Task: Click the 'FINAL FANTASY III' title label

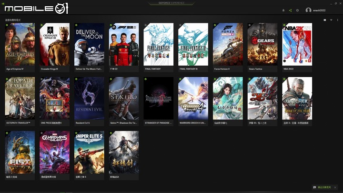Action: [x=188, y=69]
